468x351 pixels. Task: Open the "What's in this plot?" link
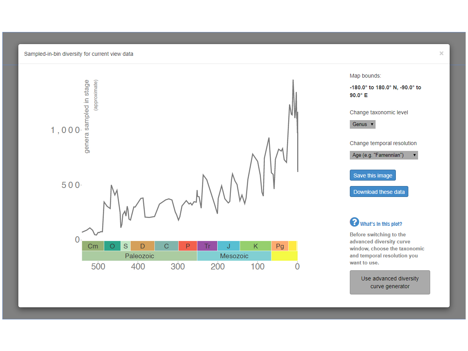381,224
